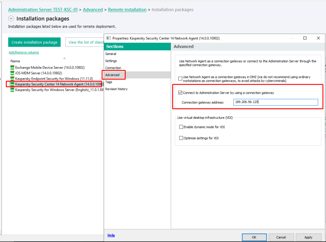The image size is (326, 242).
Task: Confirm with the OK button
Action: coord(254,237)
